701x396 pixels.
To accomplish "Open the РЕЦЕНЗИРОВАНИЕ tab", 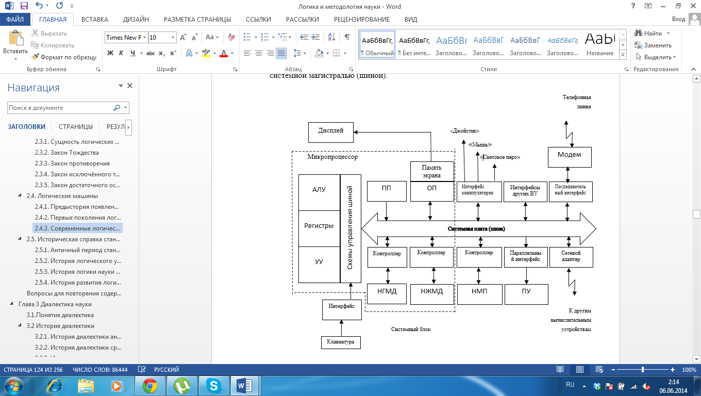I will 362,20.
